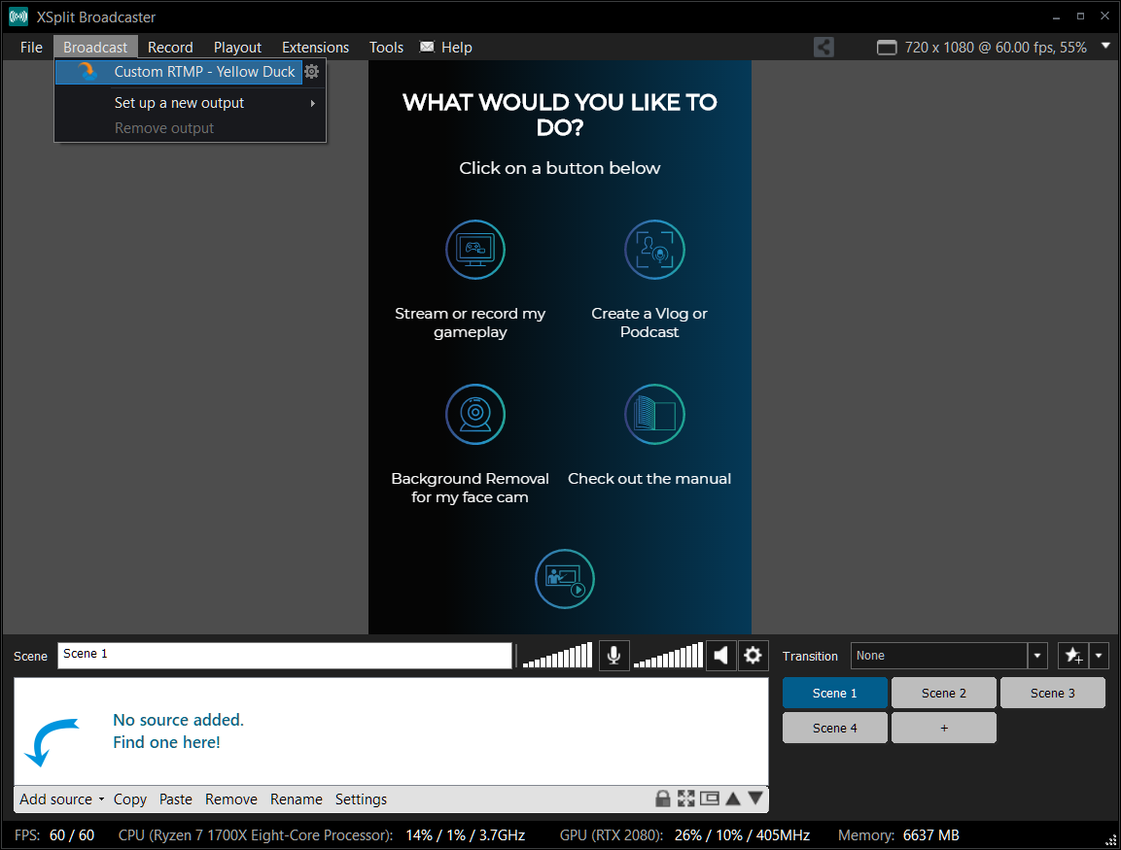This screenshot has width=1121, height=850.
Task: Click Paste in the sources toolbar
Action: point(176,799)
